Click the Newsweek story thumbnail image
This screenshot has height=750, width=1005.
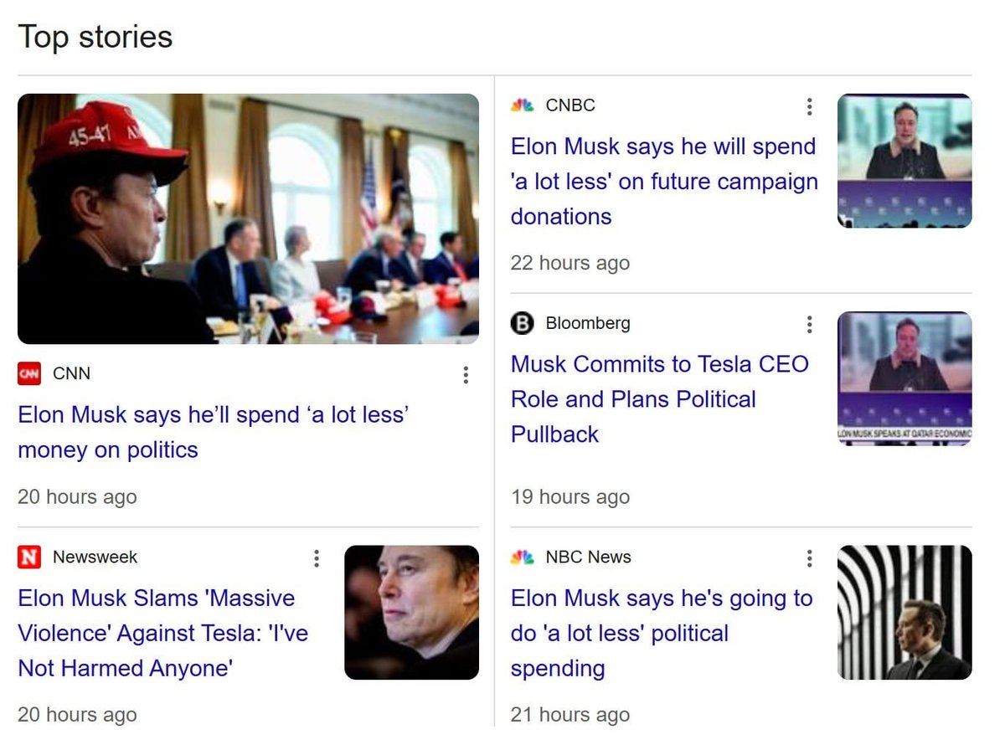(x=411, y=612)
